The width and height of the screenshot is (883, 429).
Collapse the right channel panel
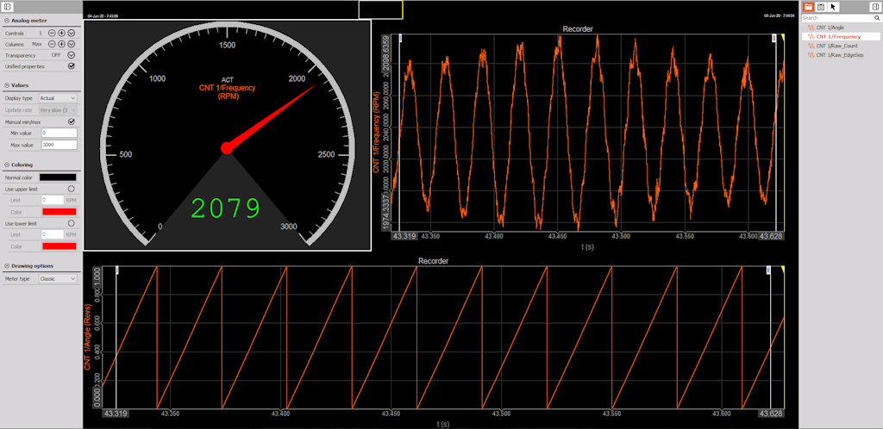click(874, 7)
